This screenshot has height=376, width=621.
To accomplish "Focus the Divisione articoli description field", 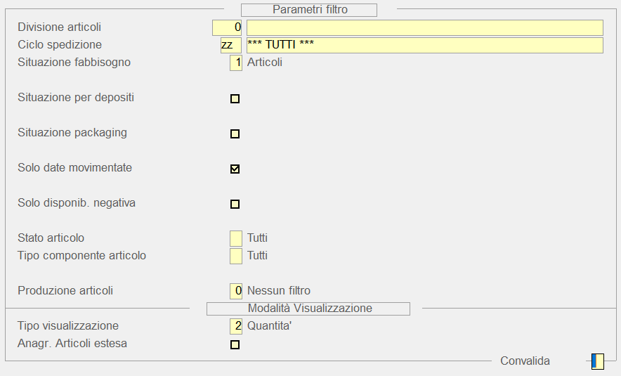I will point(424,27).
